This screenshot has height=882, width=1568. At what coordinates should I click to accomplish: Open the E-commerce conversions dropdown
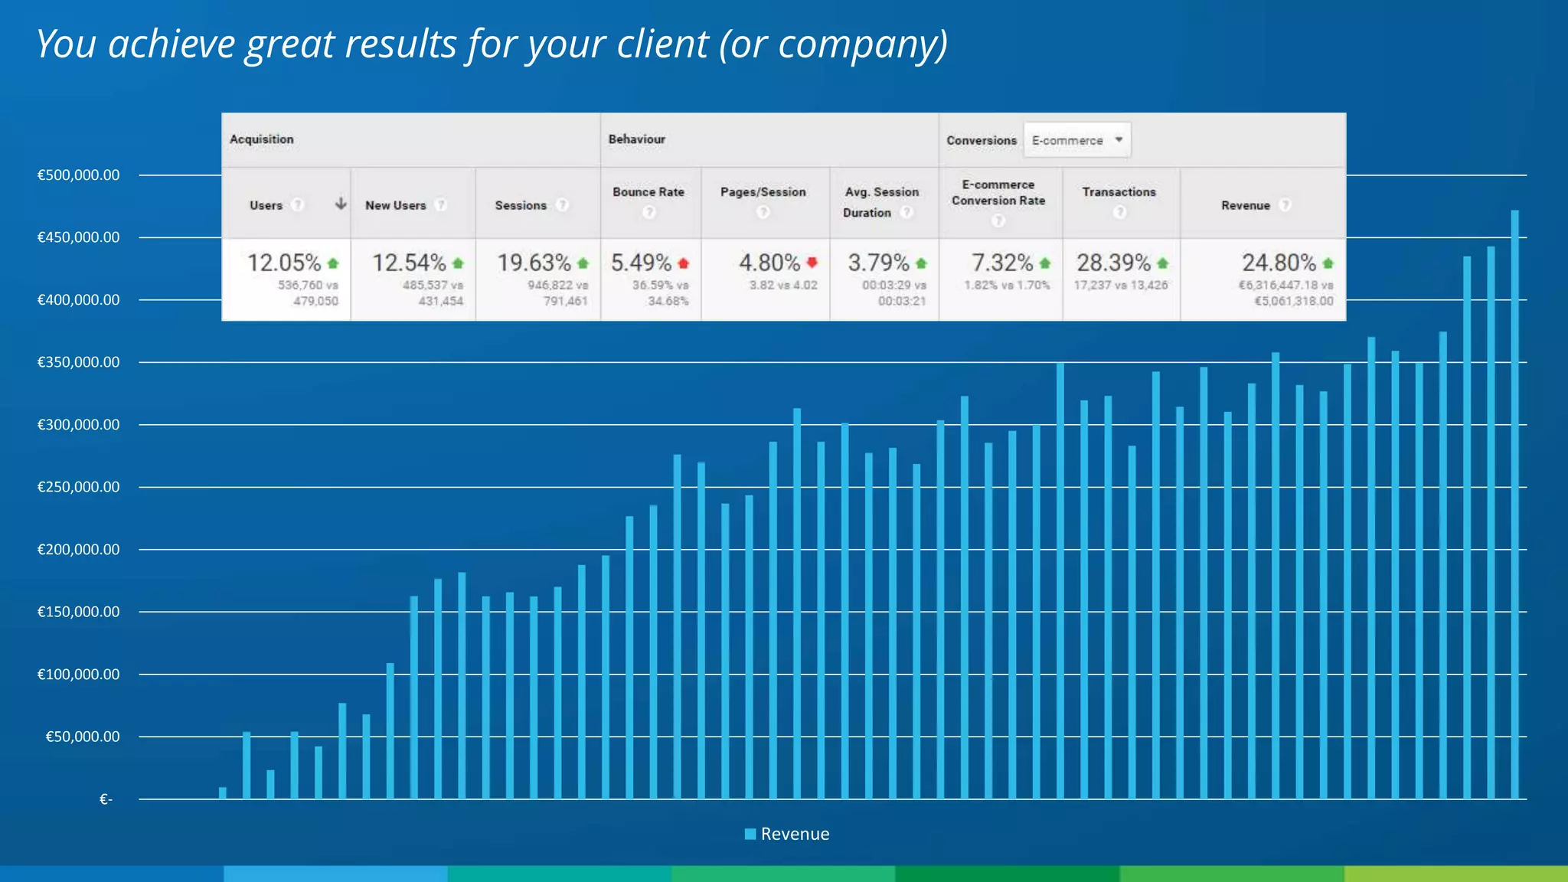1077,140
